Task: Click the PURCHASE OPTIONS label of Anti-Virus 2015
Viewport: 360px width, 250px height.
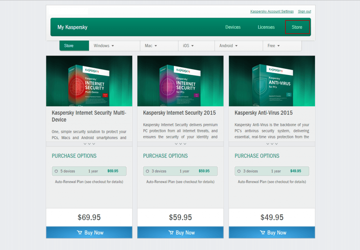Action: (x=257, y=156)
